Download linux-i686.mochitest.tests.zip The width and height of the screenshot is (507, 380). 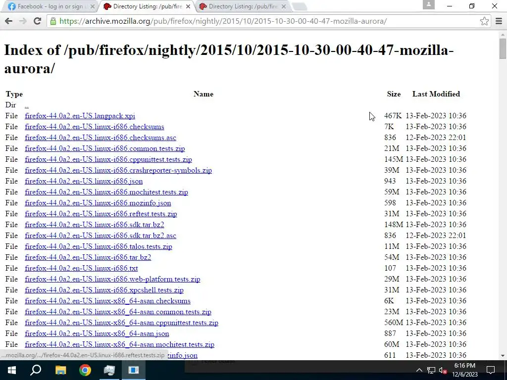coord(106,192)
